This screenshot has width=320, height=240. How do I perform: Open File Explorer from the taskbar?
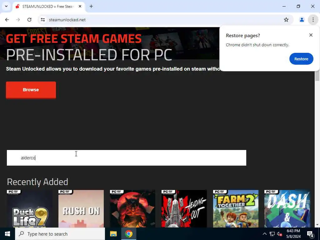pyautogui.click(x=113, y=234)
